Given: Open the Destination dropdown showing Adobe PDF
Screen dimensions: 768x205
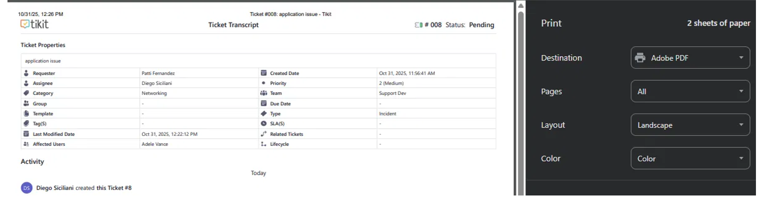Looking at the screenshot, I should (x=690, y=58).
